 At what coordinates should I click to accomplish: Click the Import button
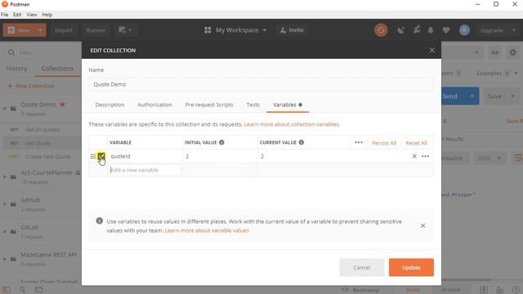[x=64, y=30]
